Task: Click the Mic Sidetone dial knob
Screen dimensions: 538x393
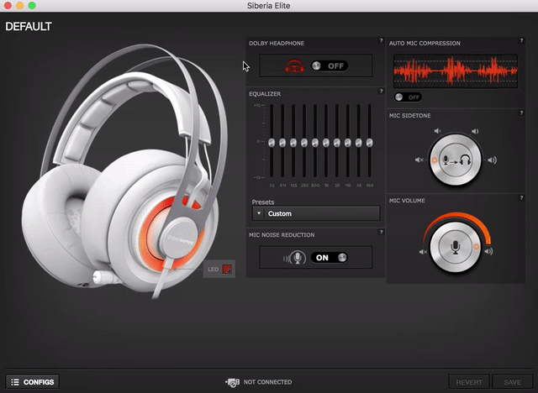Action: point(456,160)
